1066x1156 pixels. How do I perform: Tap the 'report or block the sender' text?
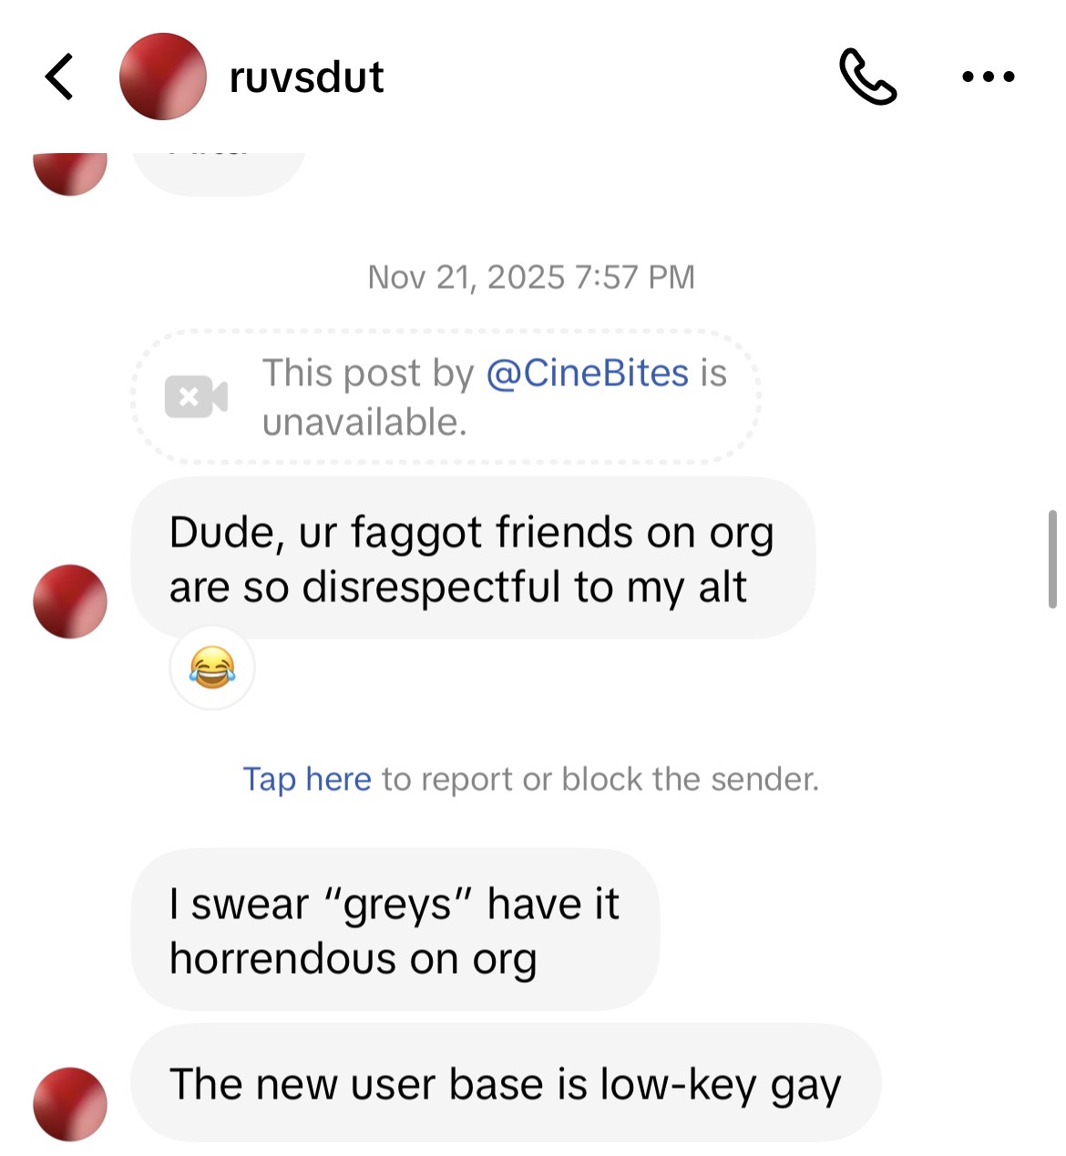coord(600,780)
